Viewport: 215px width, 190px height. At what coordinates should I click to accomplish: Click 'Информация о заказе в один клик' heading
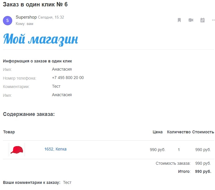[x=37, y=61]
